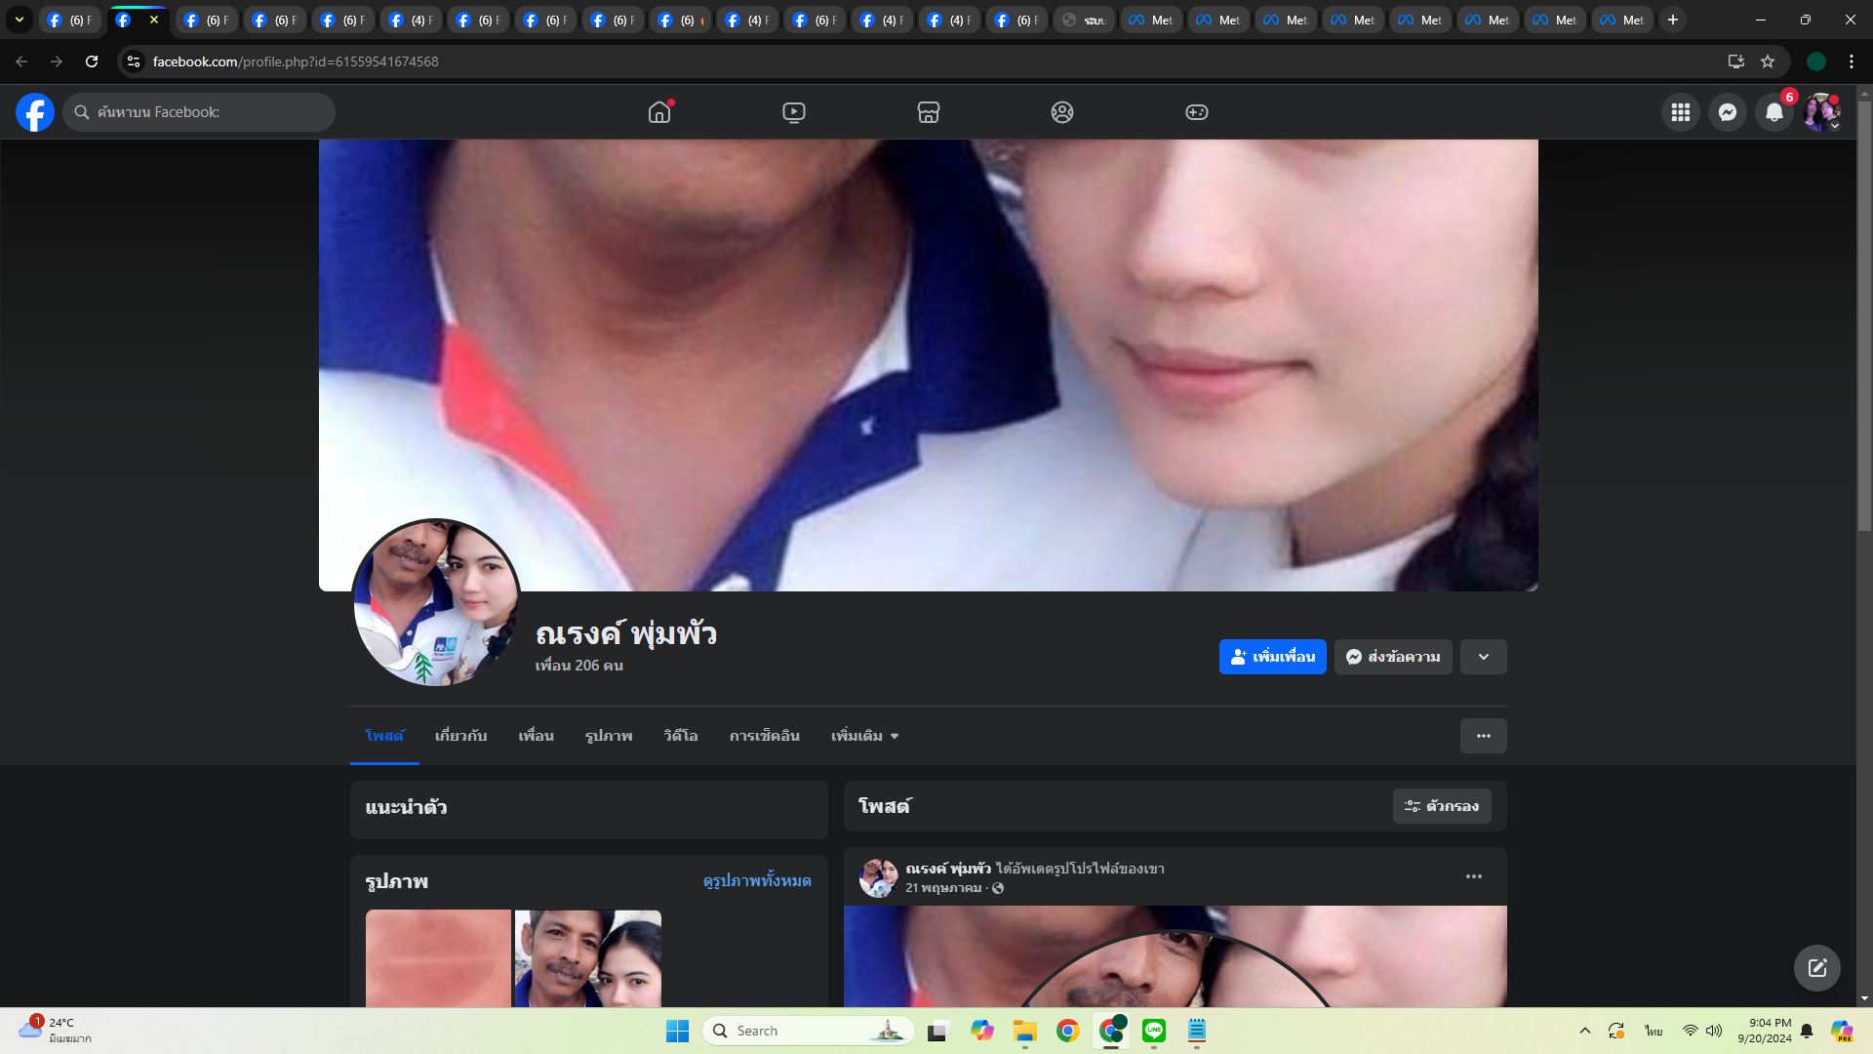Image resolution: width=1873 pixels, height=1054 pixels.
Task: Open Groups icon in top navigation
Action: coord(1062,112)
